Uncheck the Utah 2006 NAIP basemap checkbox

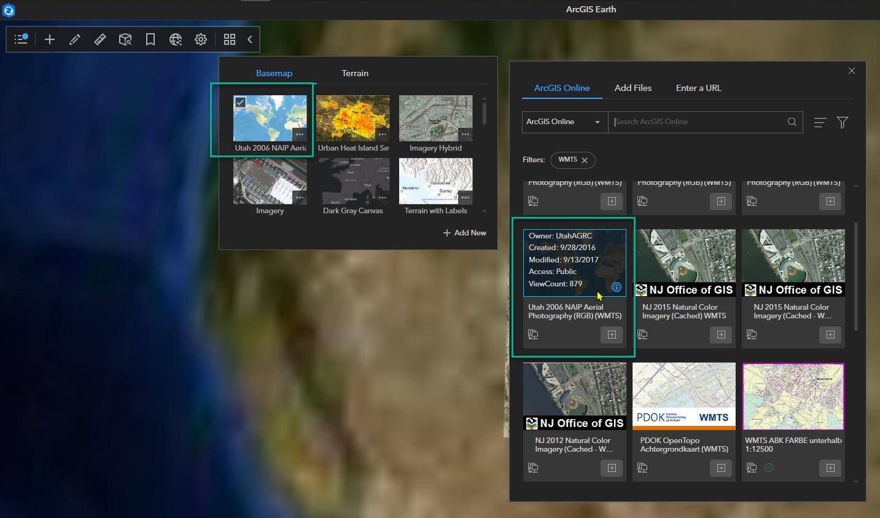coord(241,103)
